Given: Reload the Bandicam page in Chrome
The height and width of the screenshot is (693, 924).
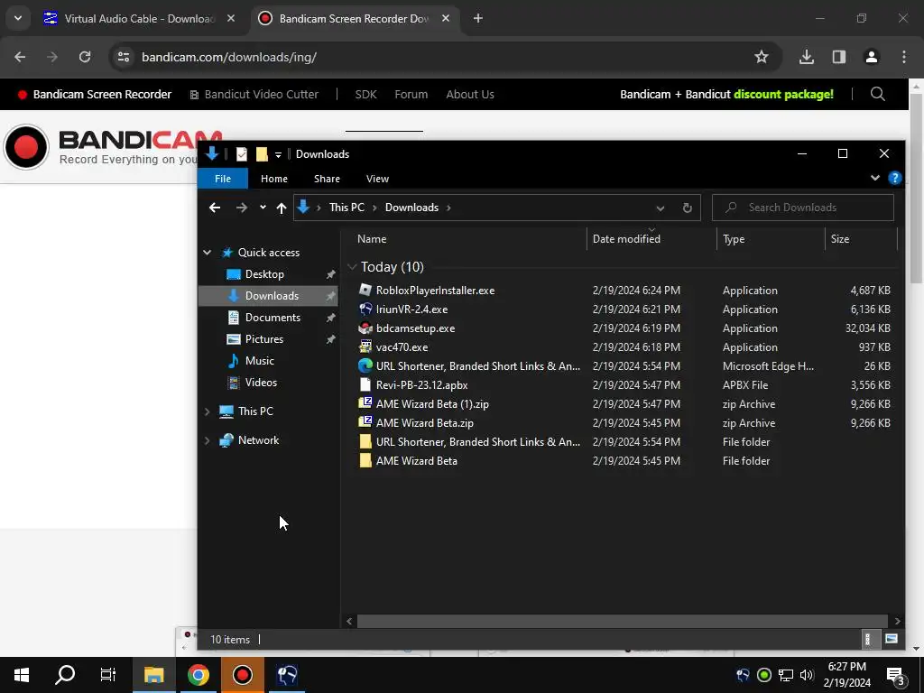Looking at the screenshot, I should click(x=85, y=57).
